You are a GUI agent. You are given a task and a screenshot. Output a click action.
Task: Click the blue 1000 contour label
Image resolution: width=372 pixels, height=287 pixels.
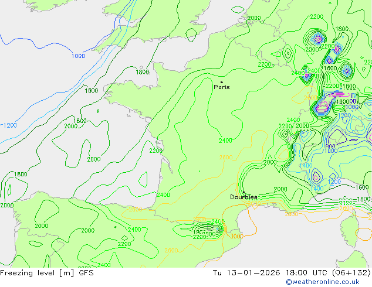78,56
